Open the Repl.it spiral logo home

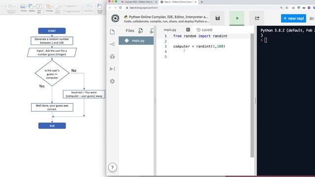115,18
